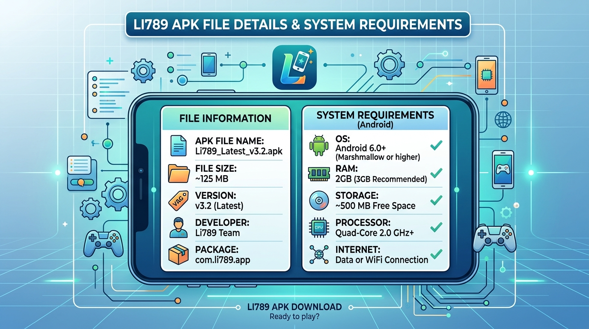Image resolution: width=589 pixels, height=329 pixels.
Task: Select the Android robot OS icon
Action: [318, 146]
